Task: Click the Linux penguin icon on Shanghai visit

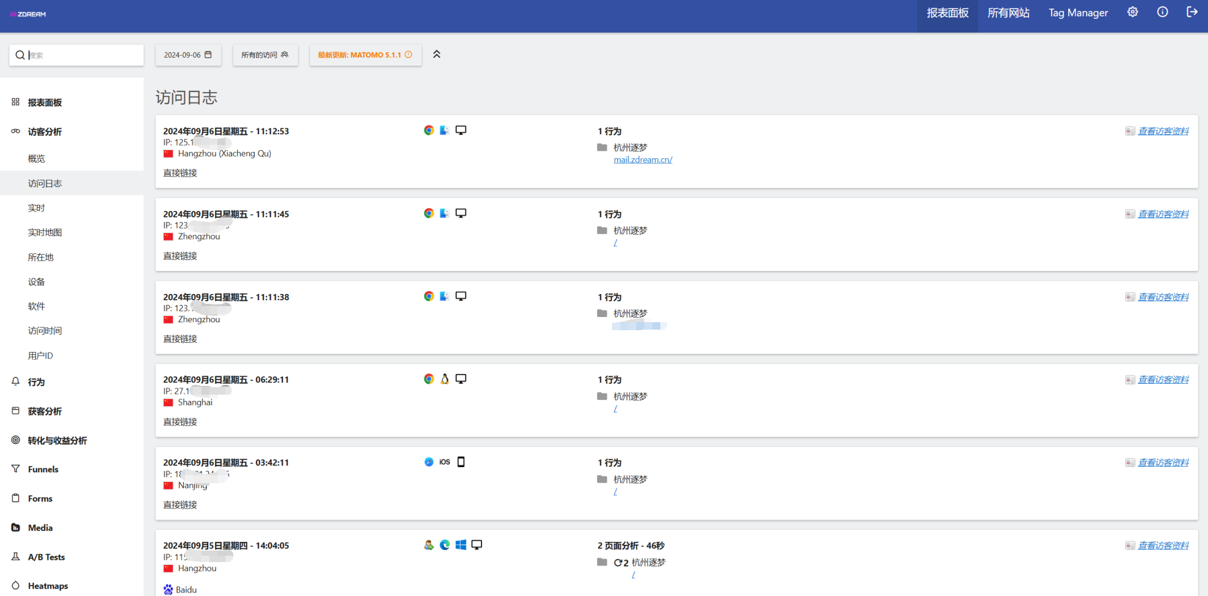Action: pos(445,379)
